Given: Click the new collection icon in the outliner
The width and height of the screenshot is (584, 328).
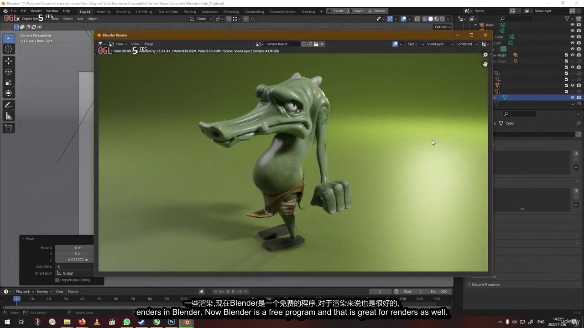Looking at the screenshot, I should (579, 19).
